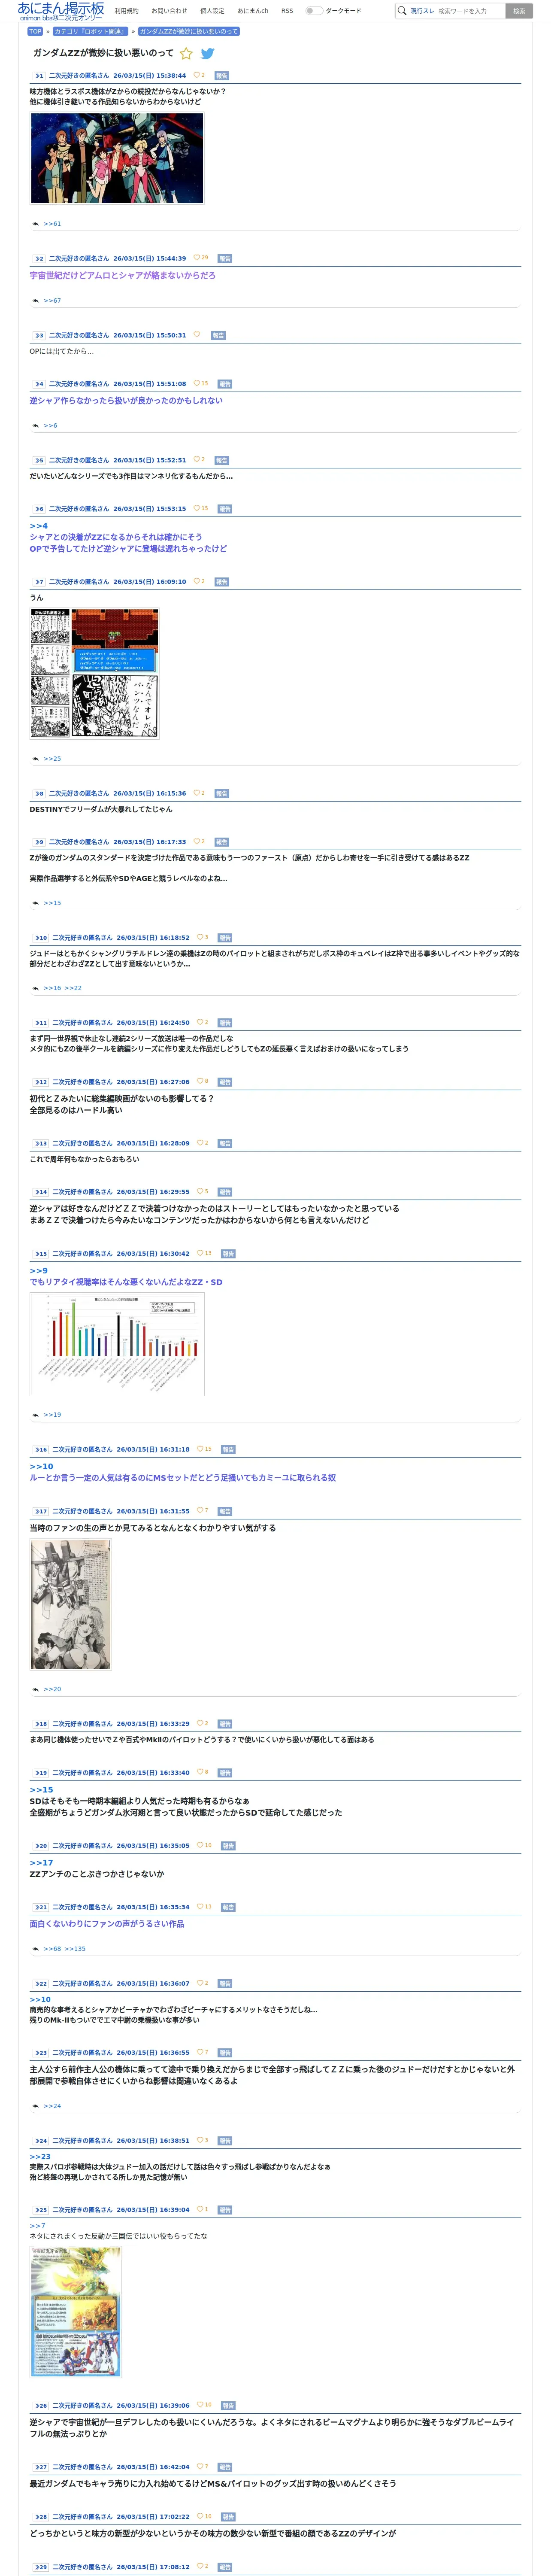Report post >4 with 報告 button
This screenshot has height=2576, width=551.
coord(225,384)
